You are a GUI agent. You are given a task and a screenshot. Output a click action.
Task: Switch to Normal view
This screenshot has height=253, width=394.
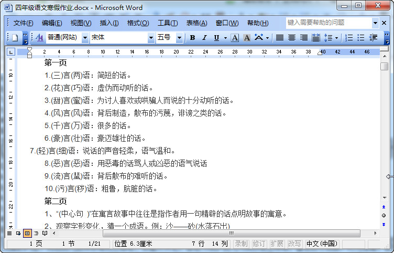9,234
